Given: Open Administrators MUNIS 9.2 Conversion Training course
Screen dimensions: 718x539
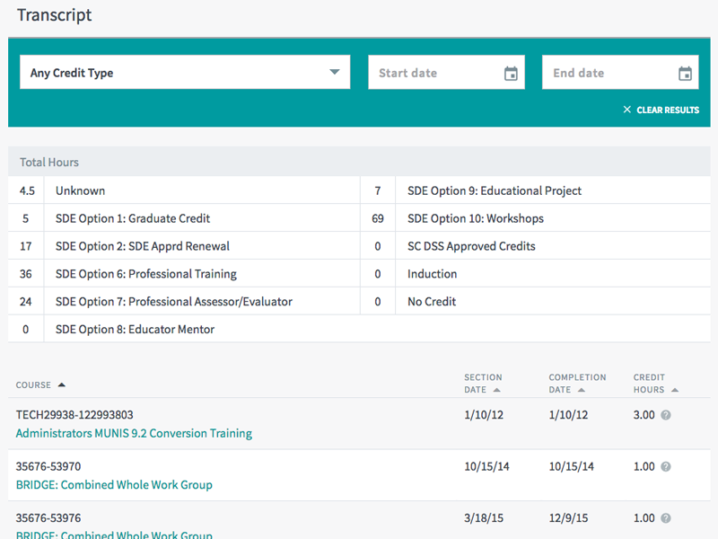Looking at the screenshot, I should [135, 433].
